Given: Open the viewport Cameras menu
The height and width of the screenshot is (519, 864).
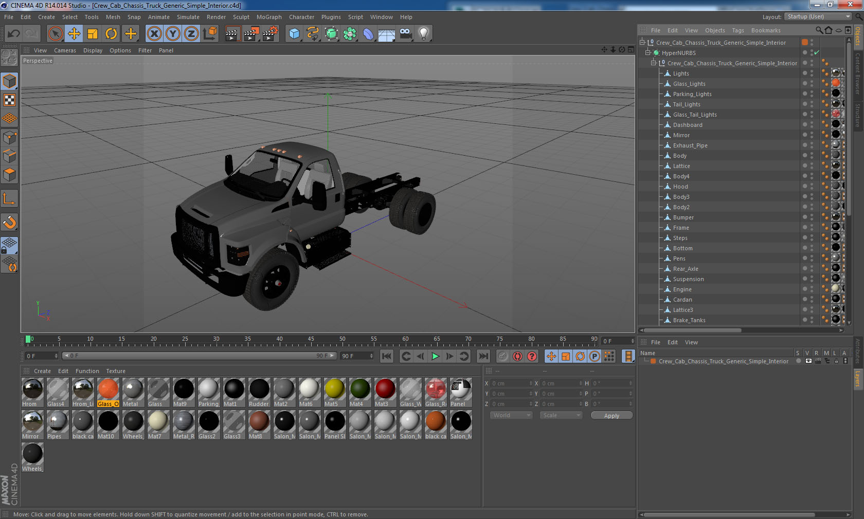Looking at the screenshot, I should [x=65, y=50].
